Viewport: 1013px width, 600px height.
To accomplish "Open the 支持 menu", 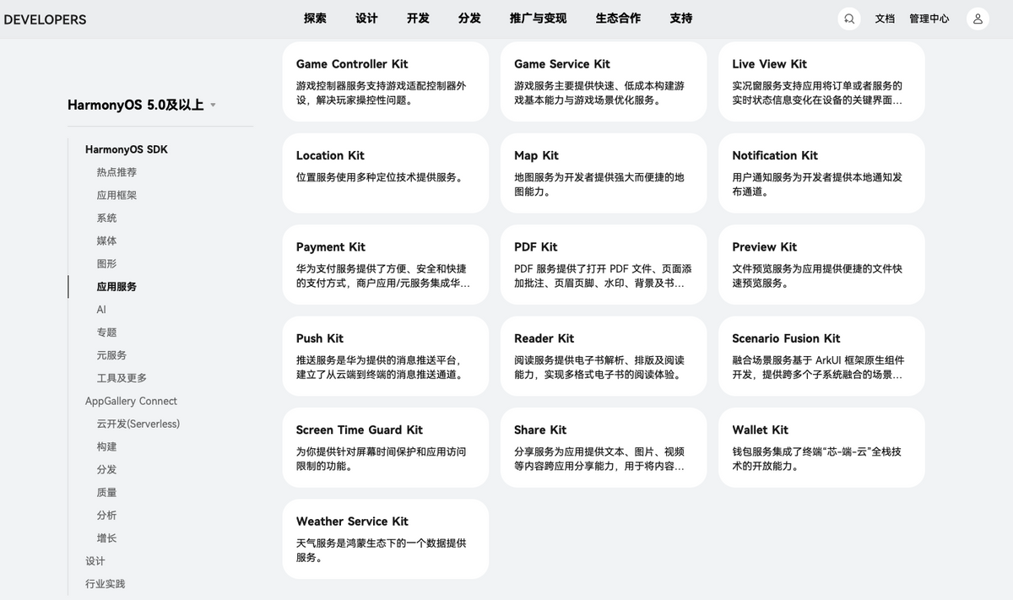I will click(x=681, y=19).
